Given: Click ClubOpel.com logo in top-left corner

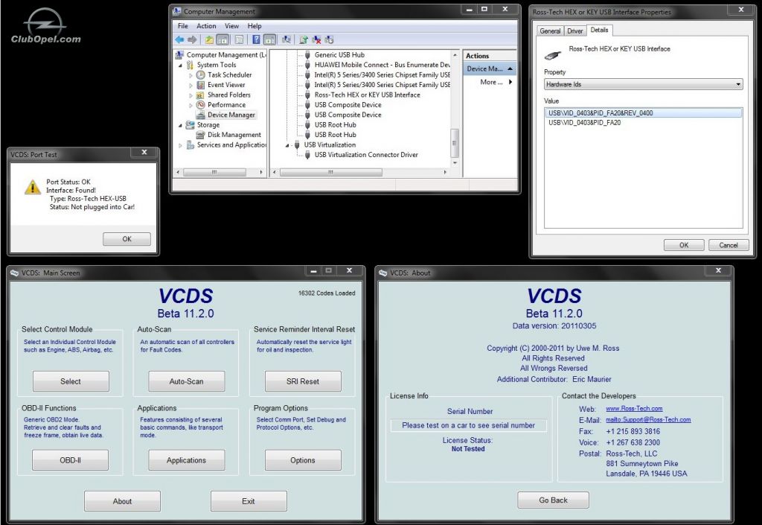Looking at the screenshot, I should pos(45,27).
